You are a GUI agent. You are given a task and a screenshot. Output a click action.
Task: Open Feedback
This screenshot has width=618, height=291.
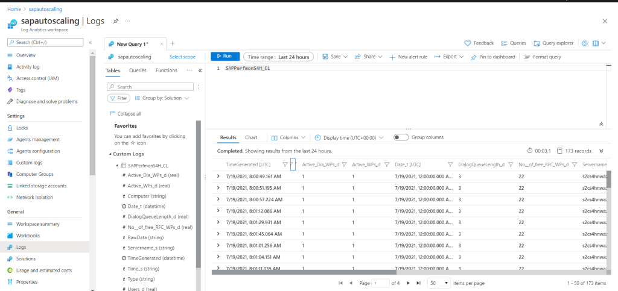(479, 43)
